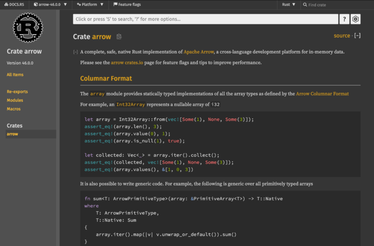This screenshot has height=246, width=374.
Task: Jump to Macros section
Action: tap(14, 109)
